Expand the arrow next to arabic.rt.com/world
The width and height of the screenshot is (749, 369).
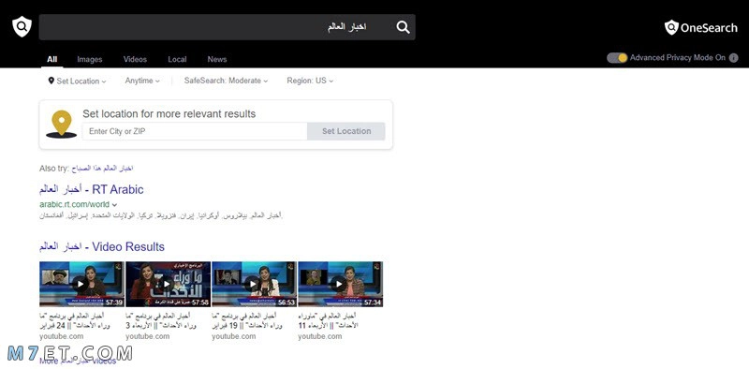pos(114,204)
